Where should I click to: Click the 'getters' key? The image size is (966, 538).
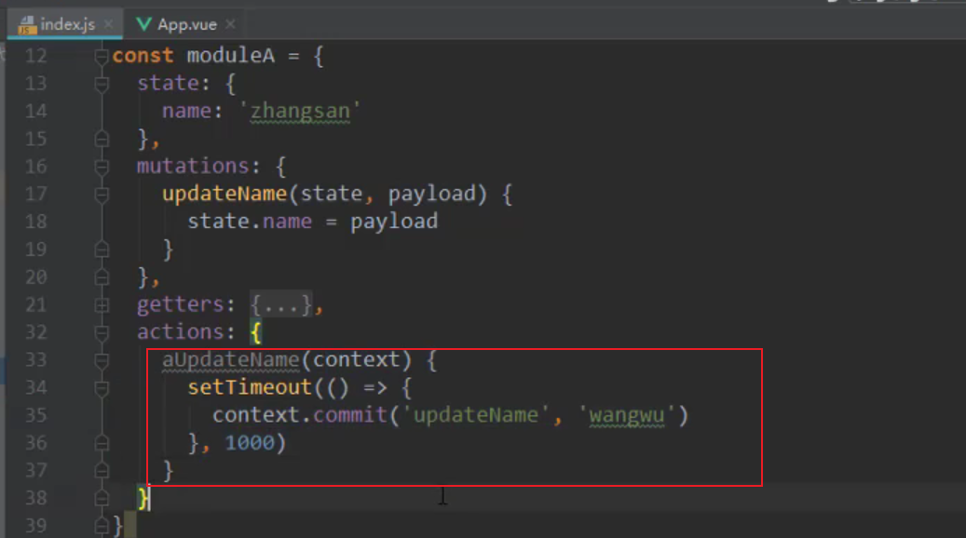click(180, 304)
